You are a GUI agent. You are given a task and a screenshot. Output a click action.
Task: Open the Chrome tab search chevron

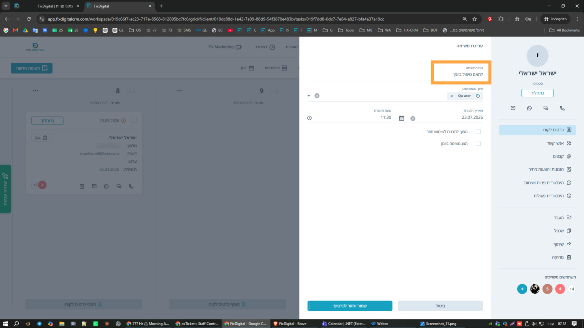click(6, 6)
